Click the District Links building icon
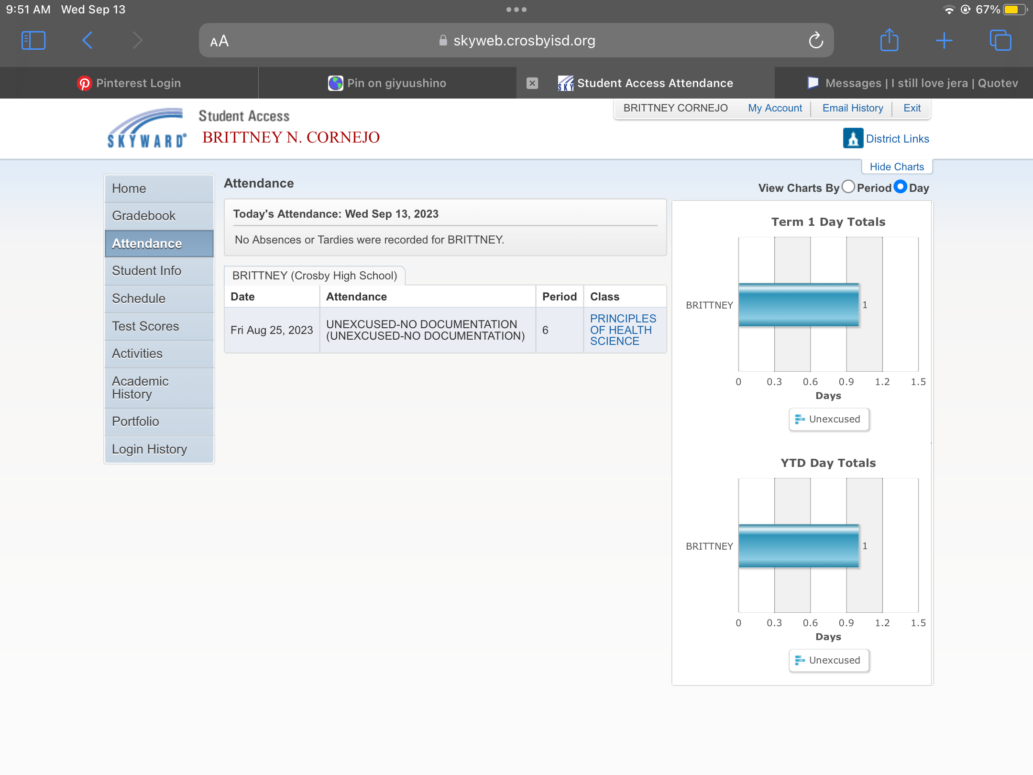Viewport: 1033px width, 775px height. [x=853, y=139]
